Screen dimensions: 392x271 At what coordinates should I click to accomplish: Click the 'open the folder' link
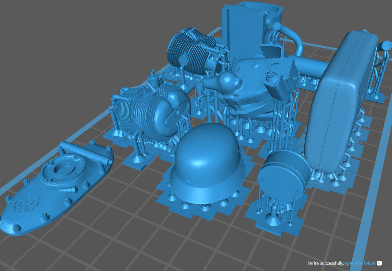[360, 263]
